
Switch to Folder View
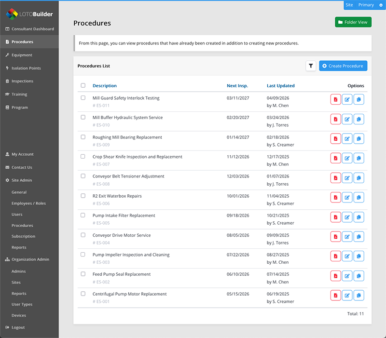coord(353,22)
